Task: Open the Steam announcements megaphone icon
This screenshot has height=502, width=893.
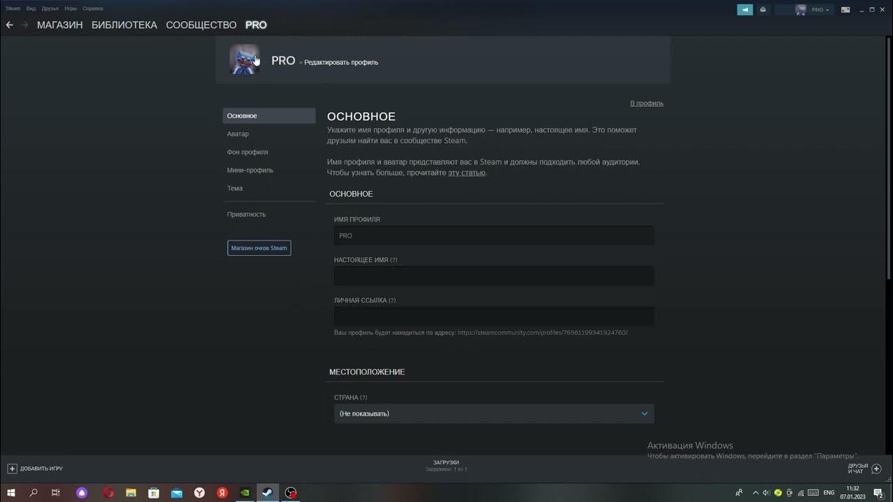Action: 745,10
